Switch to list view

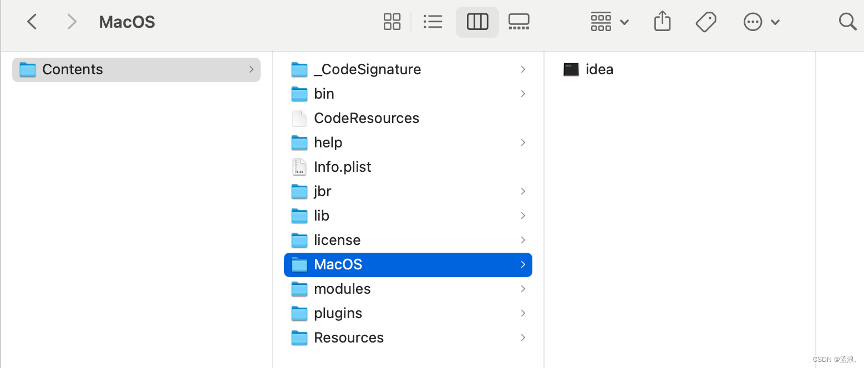(x=433, y=22)
